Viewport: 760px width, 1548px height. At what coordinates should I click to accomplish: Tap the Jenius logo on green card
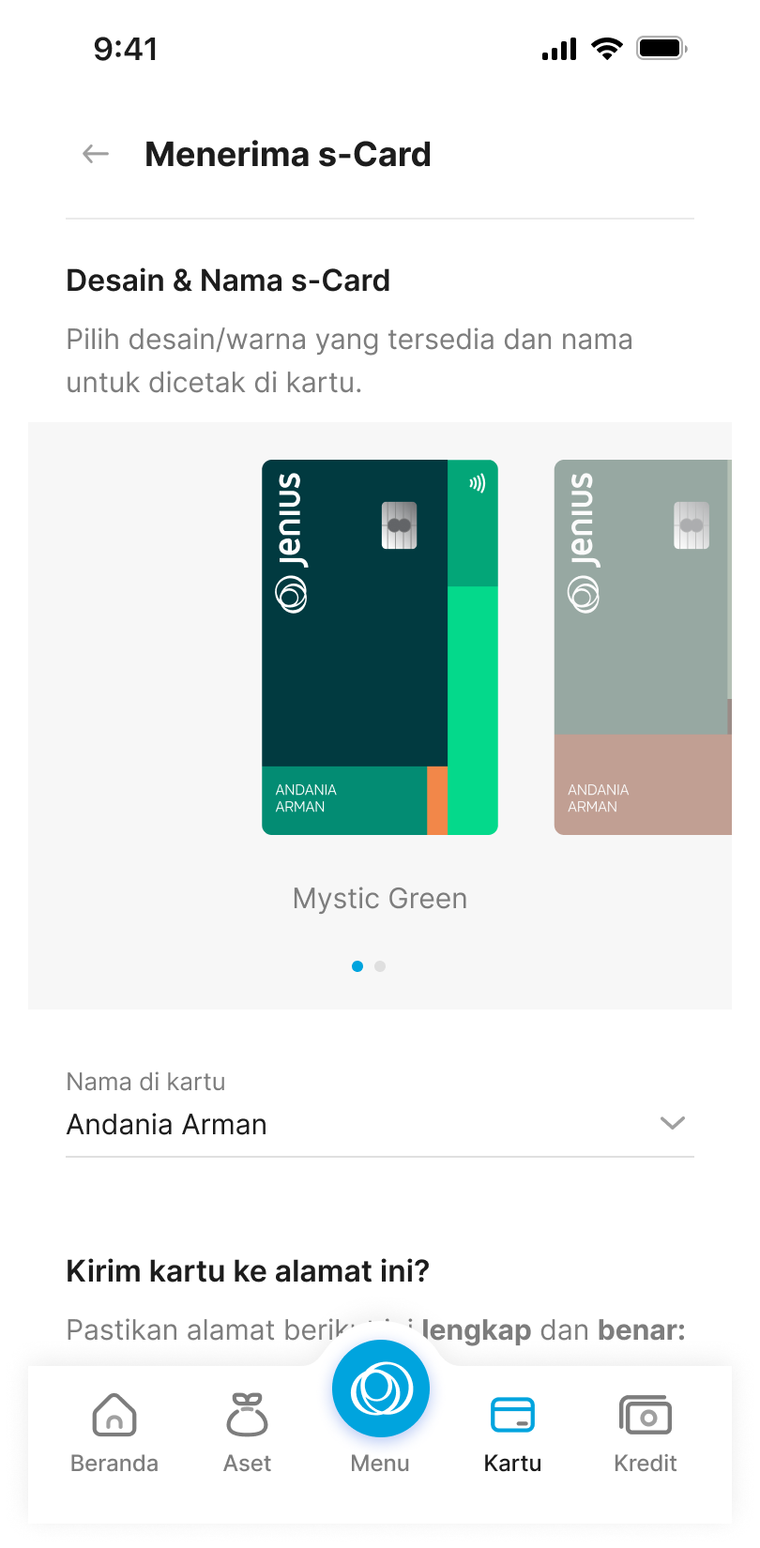pos(291,542)
